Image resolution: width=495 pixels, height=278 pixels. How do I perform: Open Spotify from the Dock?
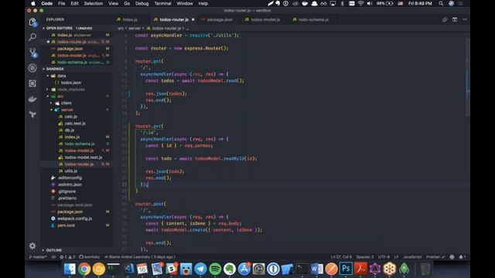tap(215, 269)
